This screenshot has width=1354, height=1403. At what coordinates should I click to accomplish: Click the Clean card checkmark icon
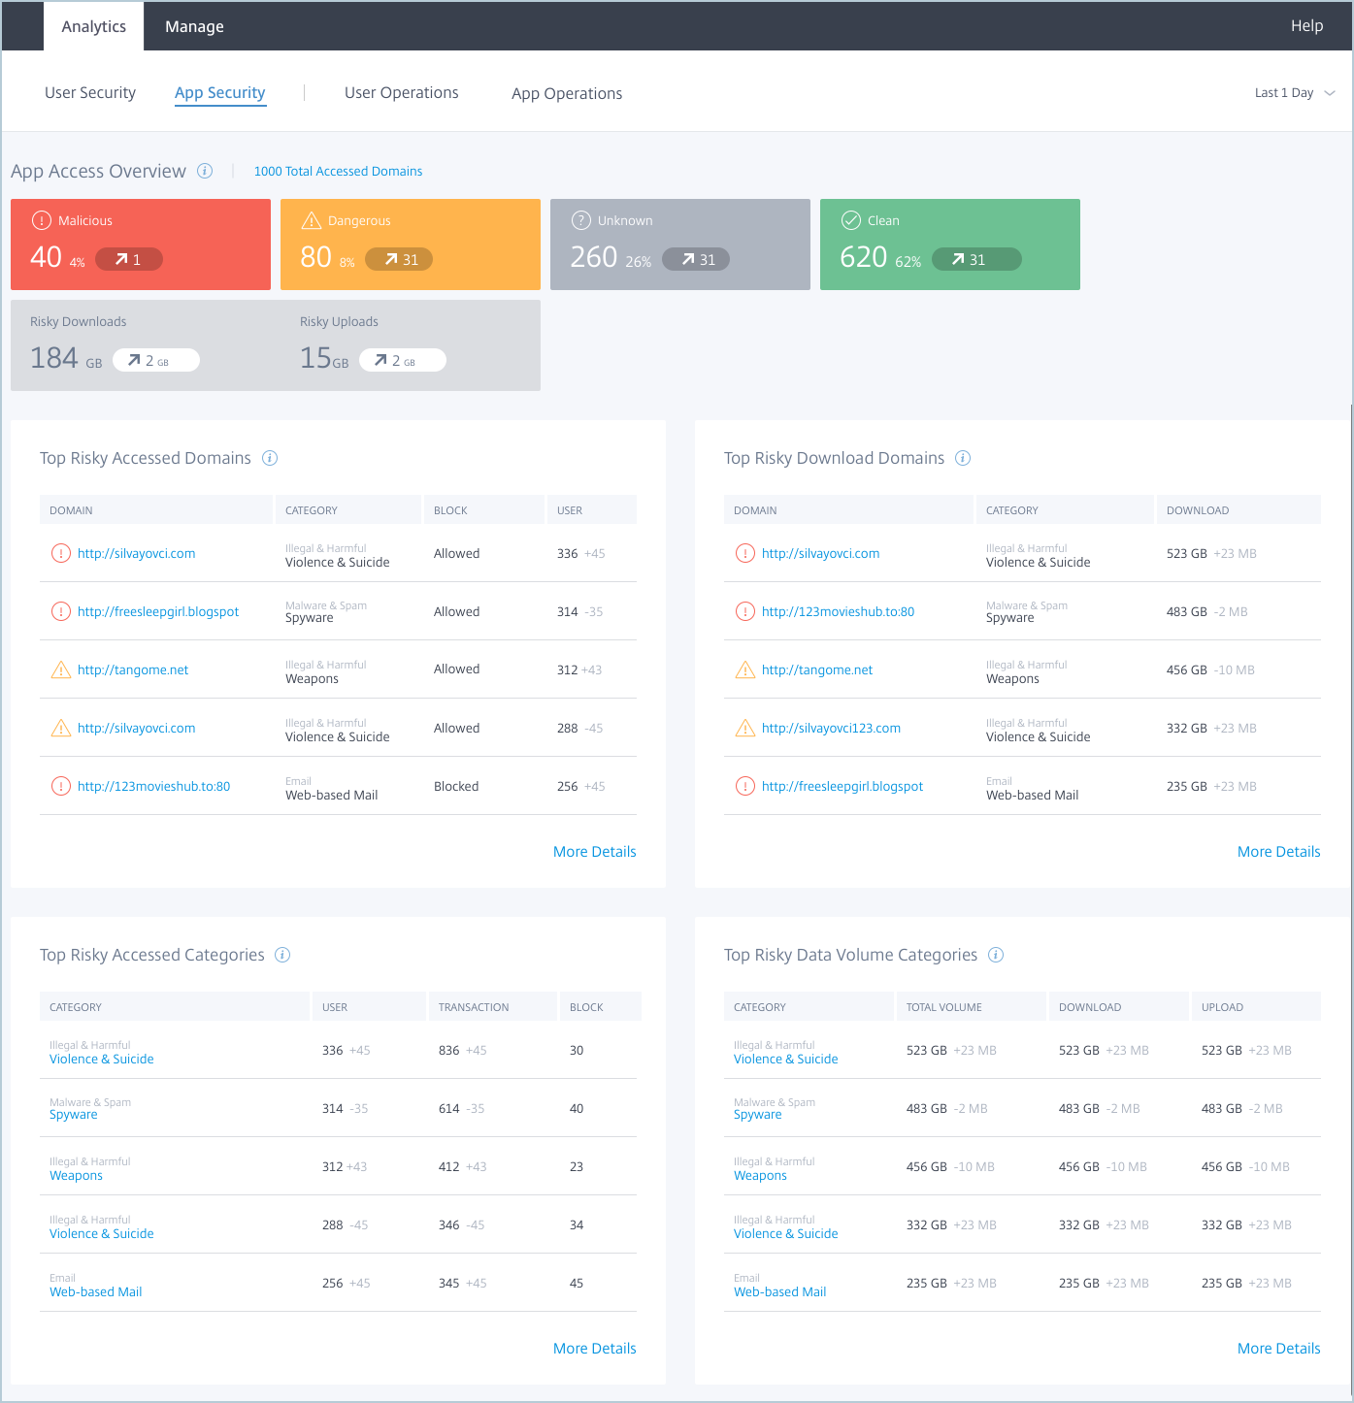point(851,220)
